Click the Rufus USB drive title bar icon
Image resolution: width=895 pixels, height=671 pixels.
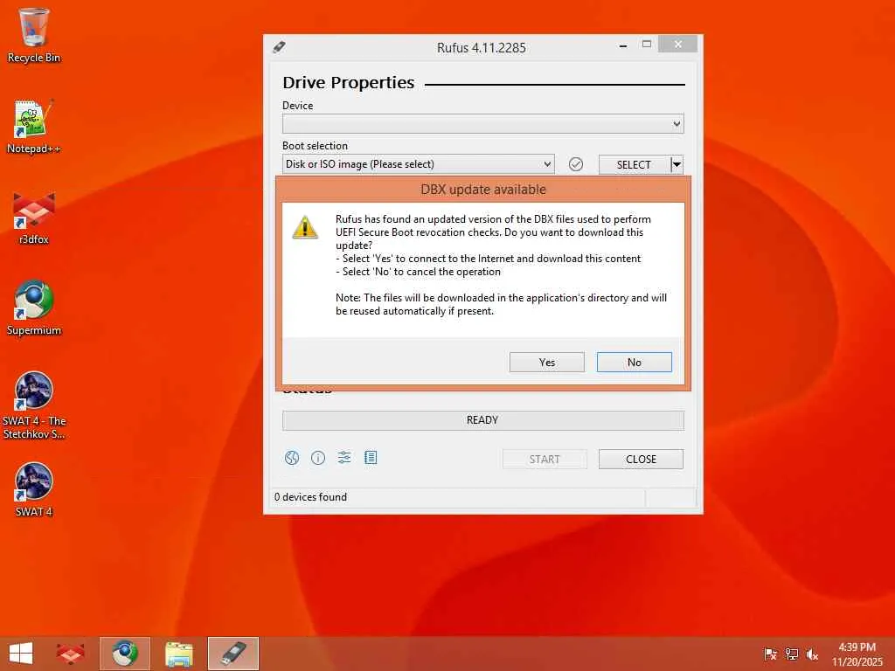point(279,47)
